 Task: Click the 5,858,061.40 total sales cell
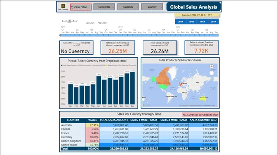point(114,125)
